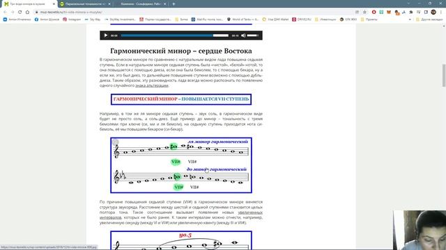Open the Sky Way bookmark

pos(93,19)
